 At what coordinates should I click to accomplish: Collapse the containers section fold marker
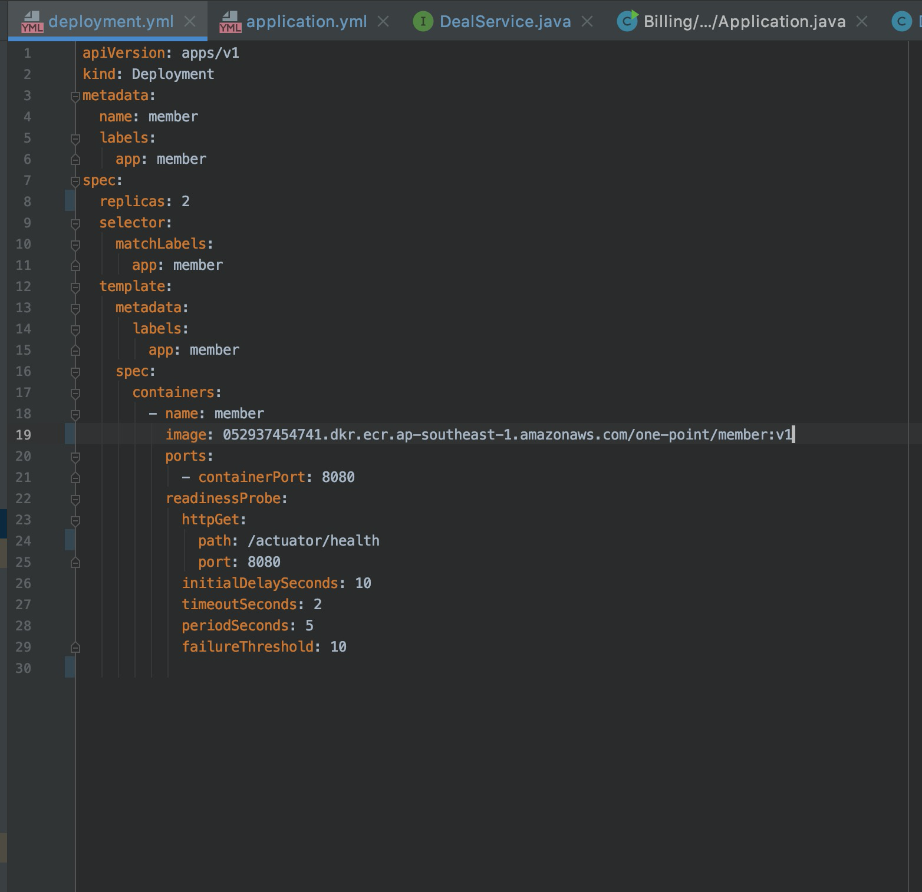74,392
